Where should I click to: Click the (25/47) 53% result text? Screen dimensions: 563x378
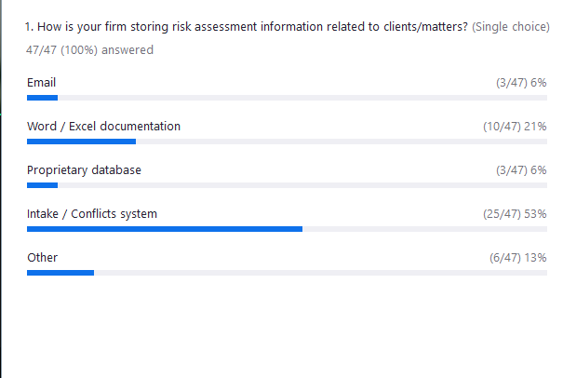(x=515, y=214)
